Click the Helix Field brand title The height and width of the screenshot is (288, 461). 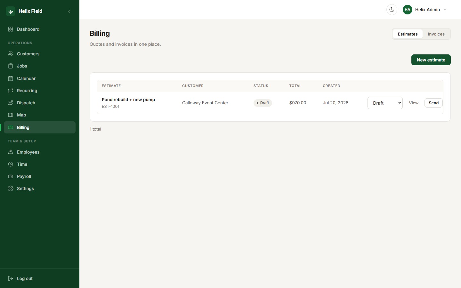tap(30, 11)
